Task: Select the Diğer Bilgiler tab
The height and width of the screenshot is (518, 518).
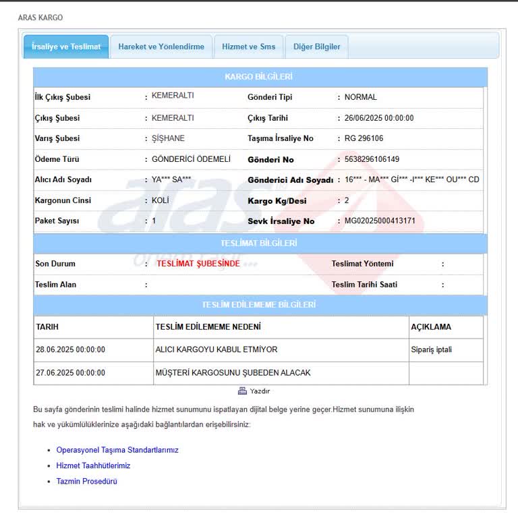Action: pyautogui.click(x=316, y=47)
